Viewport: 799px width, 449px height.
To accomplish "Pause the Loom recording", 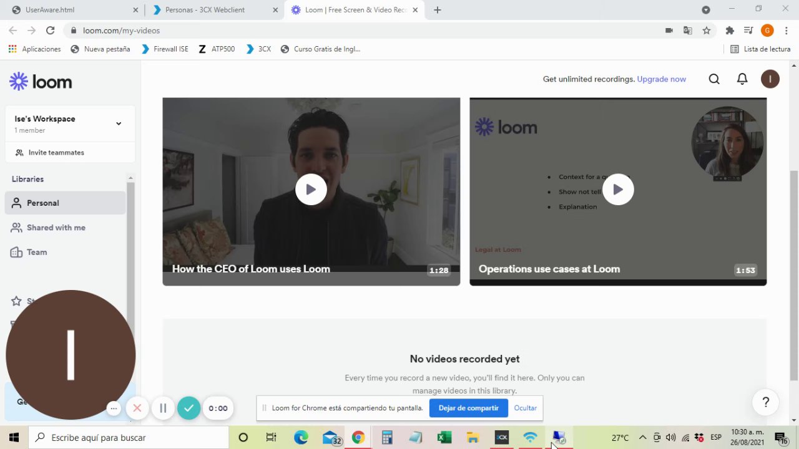I will [x=163, y=408].
